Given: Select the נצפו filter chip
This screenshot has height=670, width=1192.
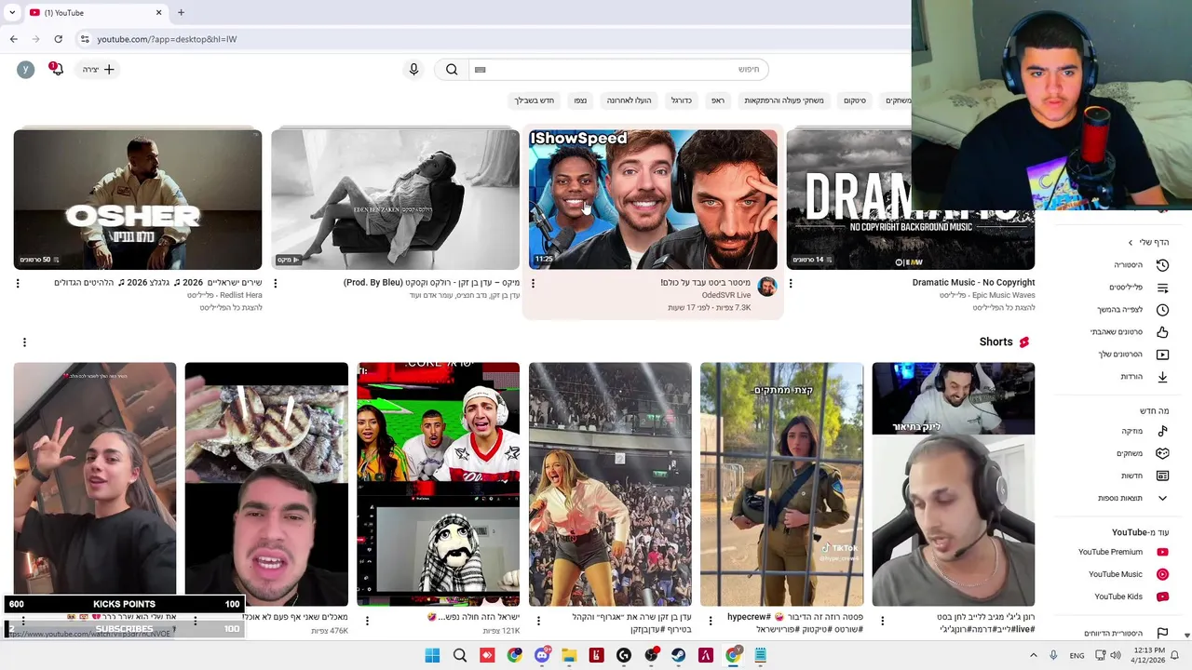Looking at the screenshot, I should point(580,100).
